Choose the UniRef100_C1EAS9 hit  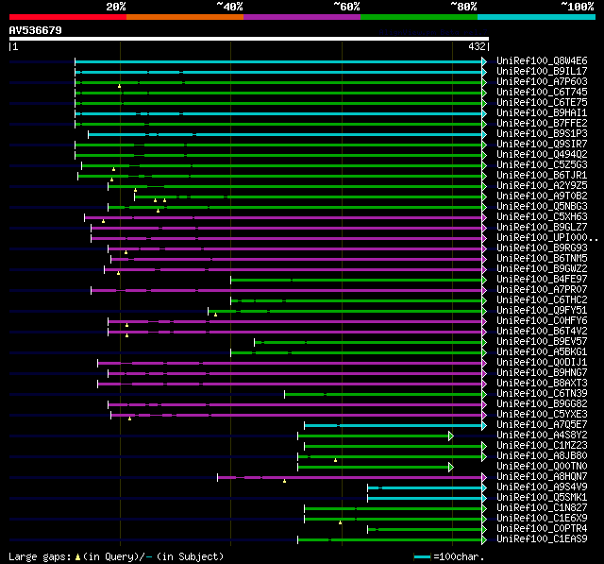(542, 539)
